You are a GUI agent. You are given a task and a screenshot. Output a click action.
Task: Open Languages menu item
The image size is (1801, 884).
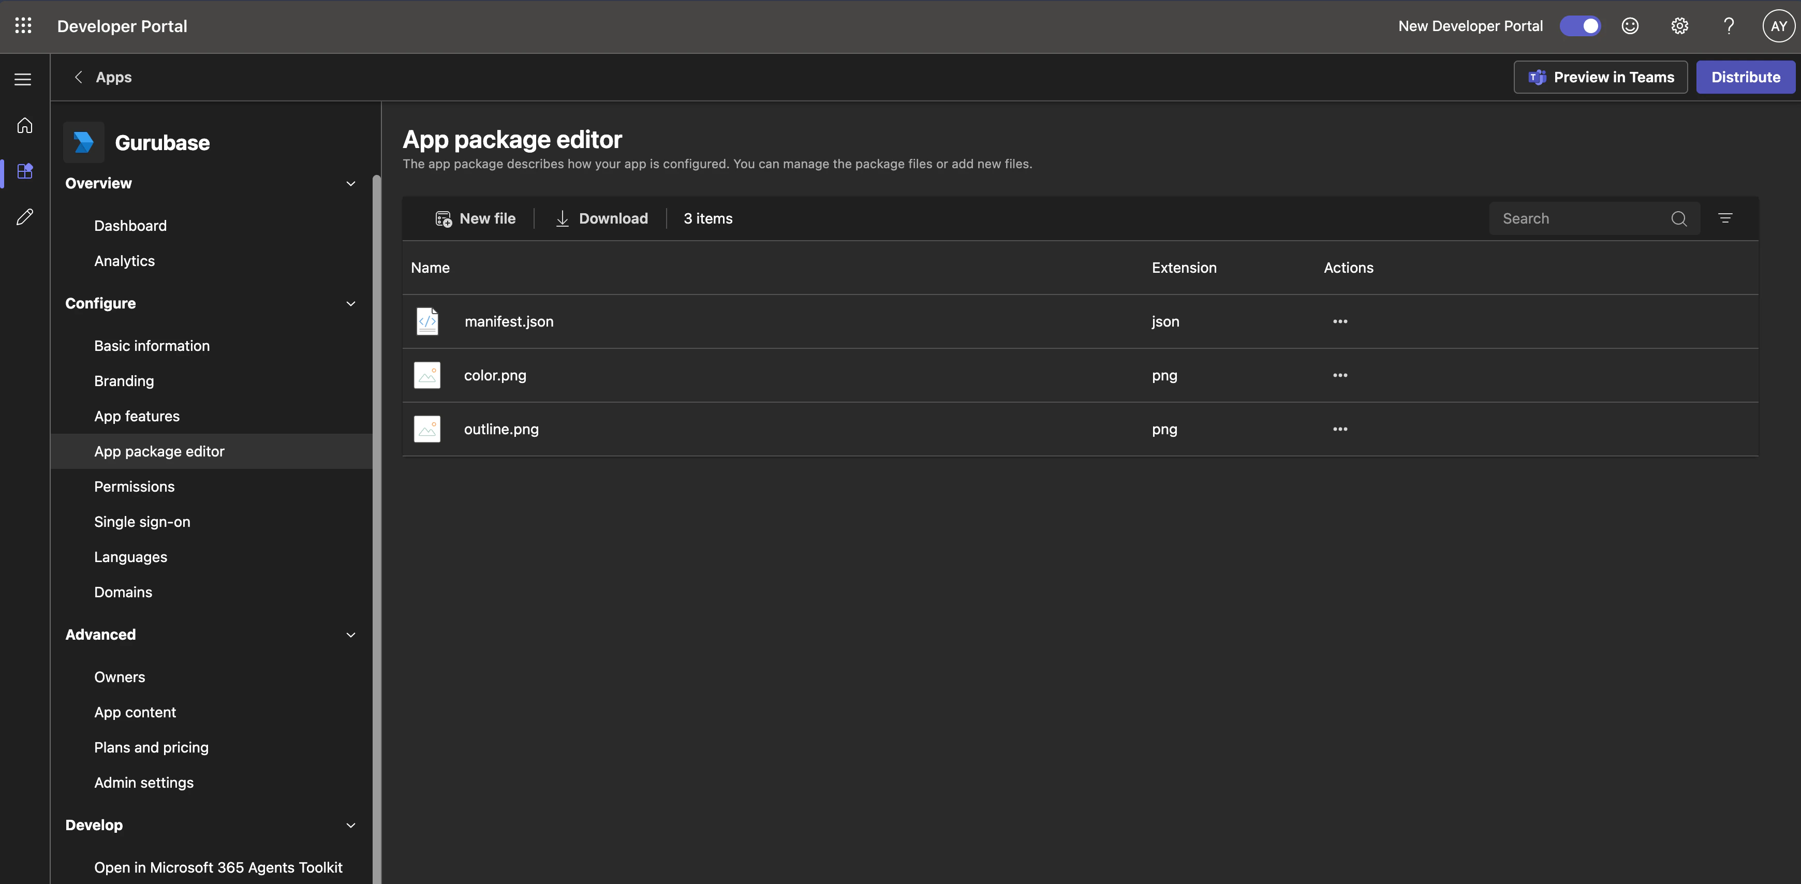[x=211, y=557]
